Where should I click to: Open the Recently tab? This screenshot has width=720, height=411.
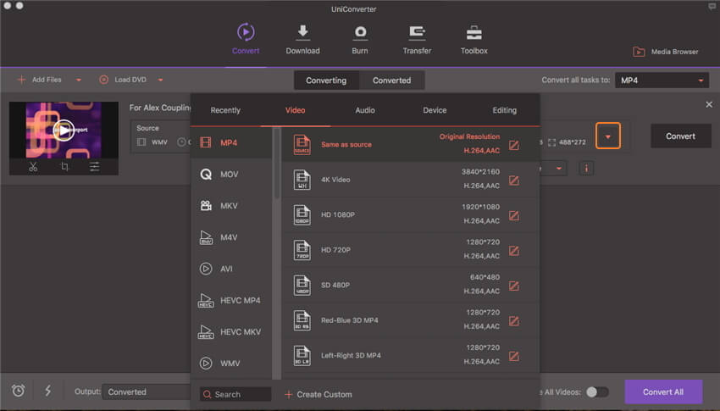(225, 110)
